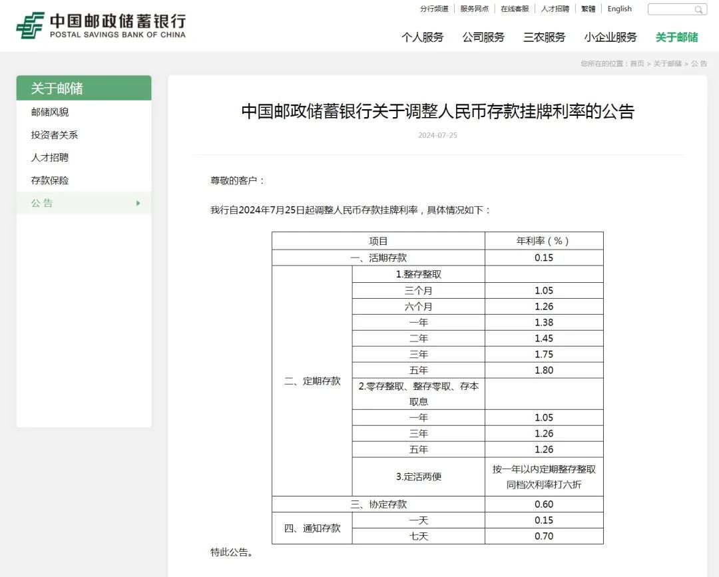Click the 年利率（%） table header

point(544,241)
